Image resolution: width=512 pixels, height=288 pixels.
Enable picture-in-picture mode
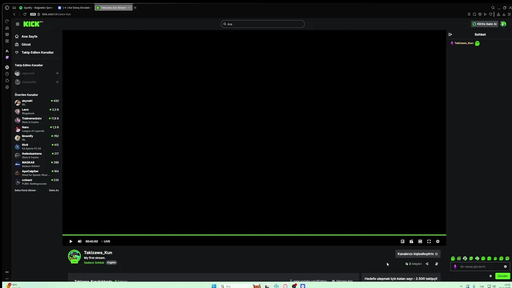402,241
